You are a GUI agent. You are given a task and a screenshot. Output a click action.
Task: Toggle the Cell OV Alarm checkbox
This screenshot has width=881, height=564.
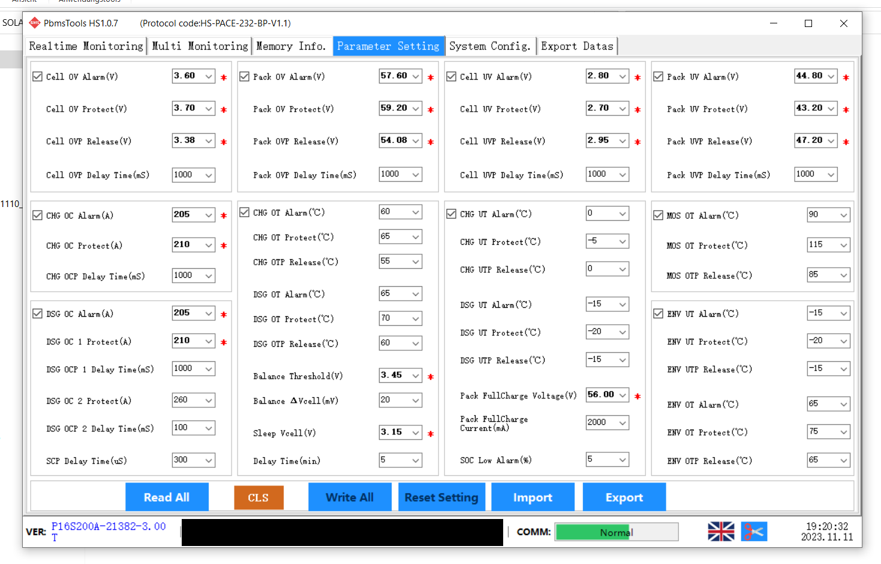38,77
